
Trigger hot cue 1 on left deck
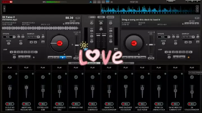click(67, 24)
